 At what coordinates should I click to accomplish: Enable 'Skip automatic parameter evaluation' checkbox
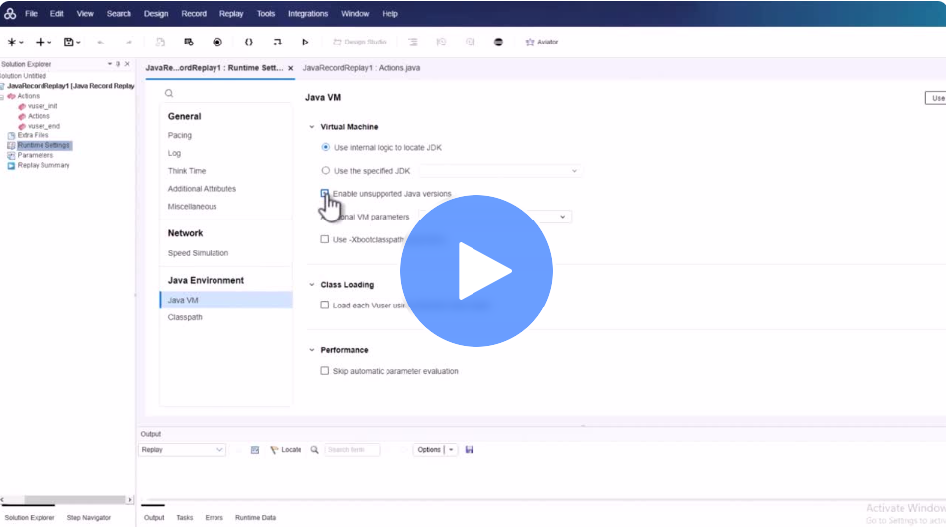click(325, 371)
